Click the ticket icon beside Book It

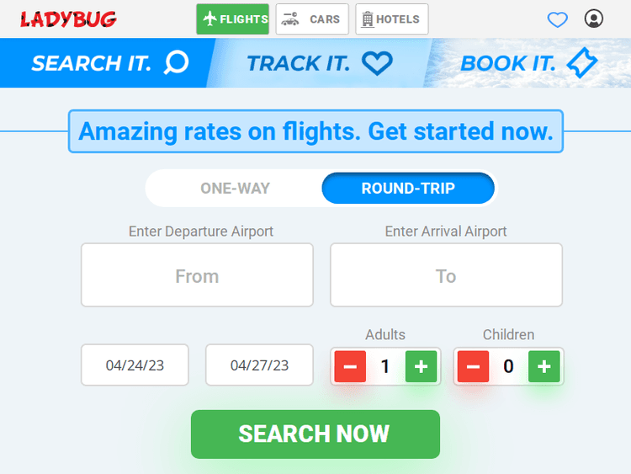pyautogui.click(x=582, y=63)
